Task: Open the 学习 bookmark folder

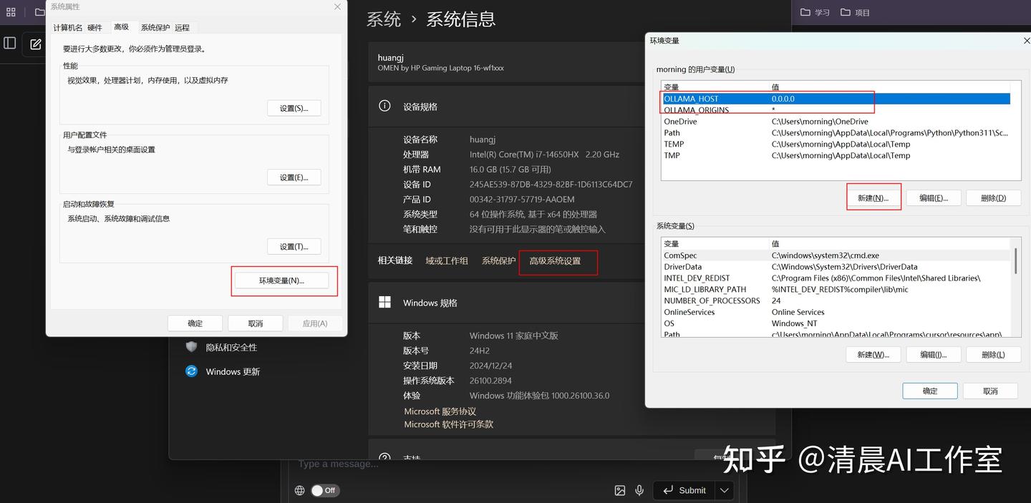Action: point(815,12)
